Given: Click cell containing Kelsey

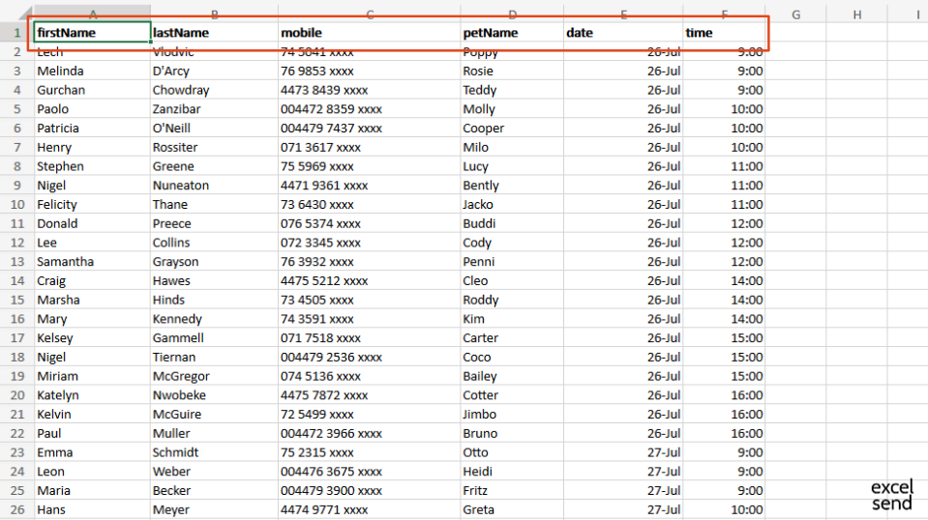Looking at the screenshot, I should pyautogui.click(x=92, y=338).
